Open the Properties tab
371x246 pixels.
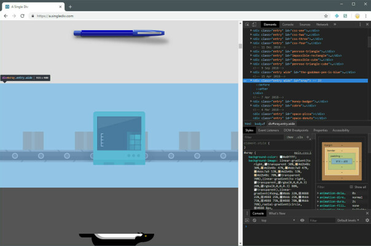click(x=321, y=130)
